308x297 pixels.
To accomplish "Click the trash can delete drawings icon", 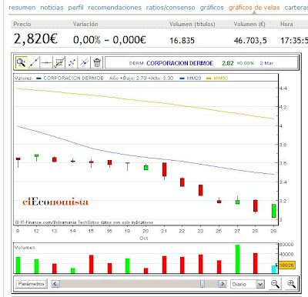I will click(x=97, y=62).
